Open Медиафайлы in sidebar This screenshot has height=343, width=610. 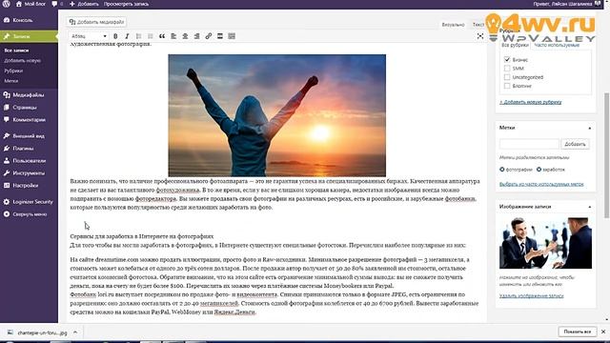click(x=29, y=95)
